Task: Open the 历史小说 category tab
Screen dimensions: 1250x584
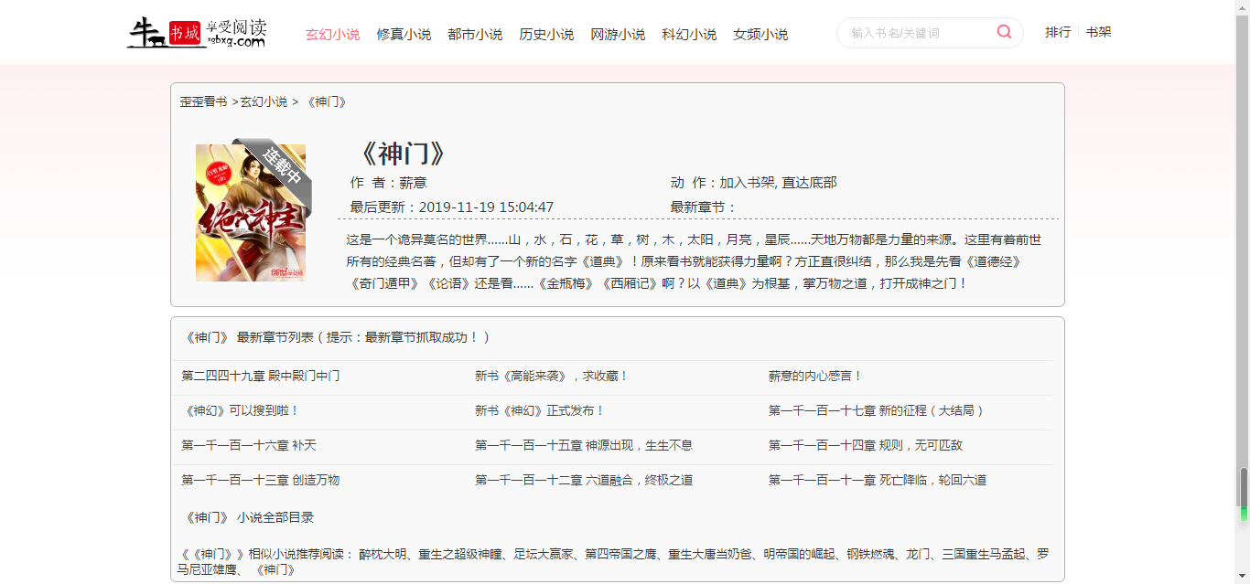Action: (x=546, y=35)
